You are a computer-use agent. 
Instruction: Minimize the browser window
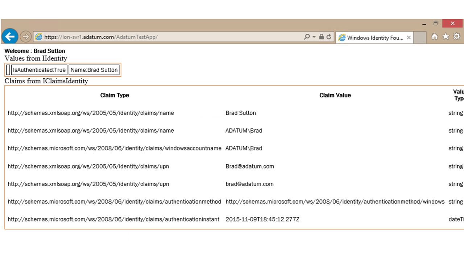(x=424, y=24)
